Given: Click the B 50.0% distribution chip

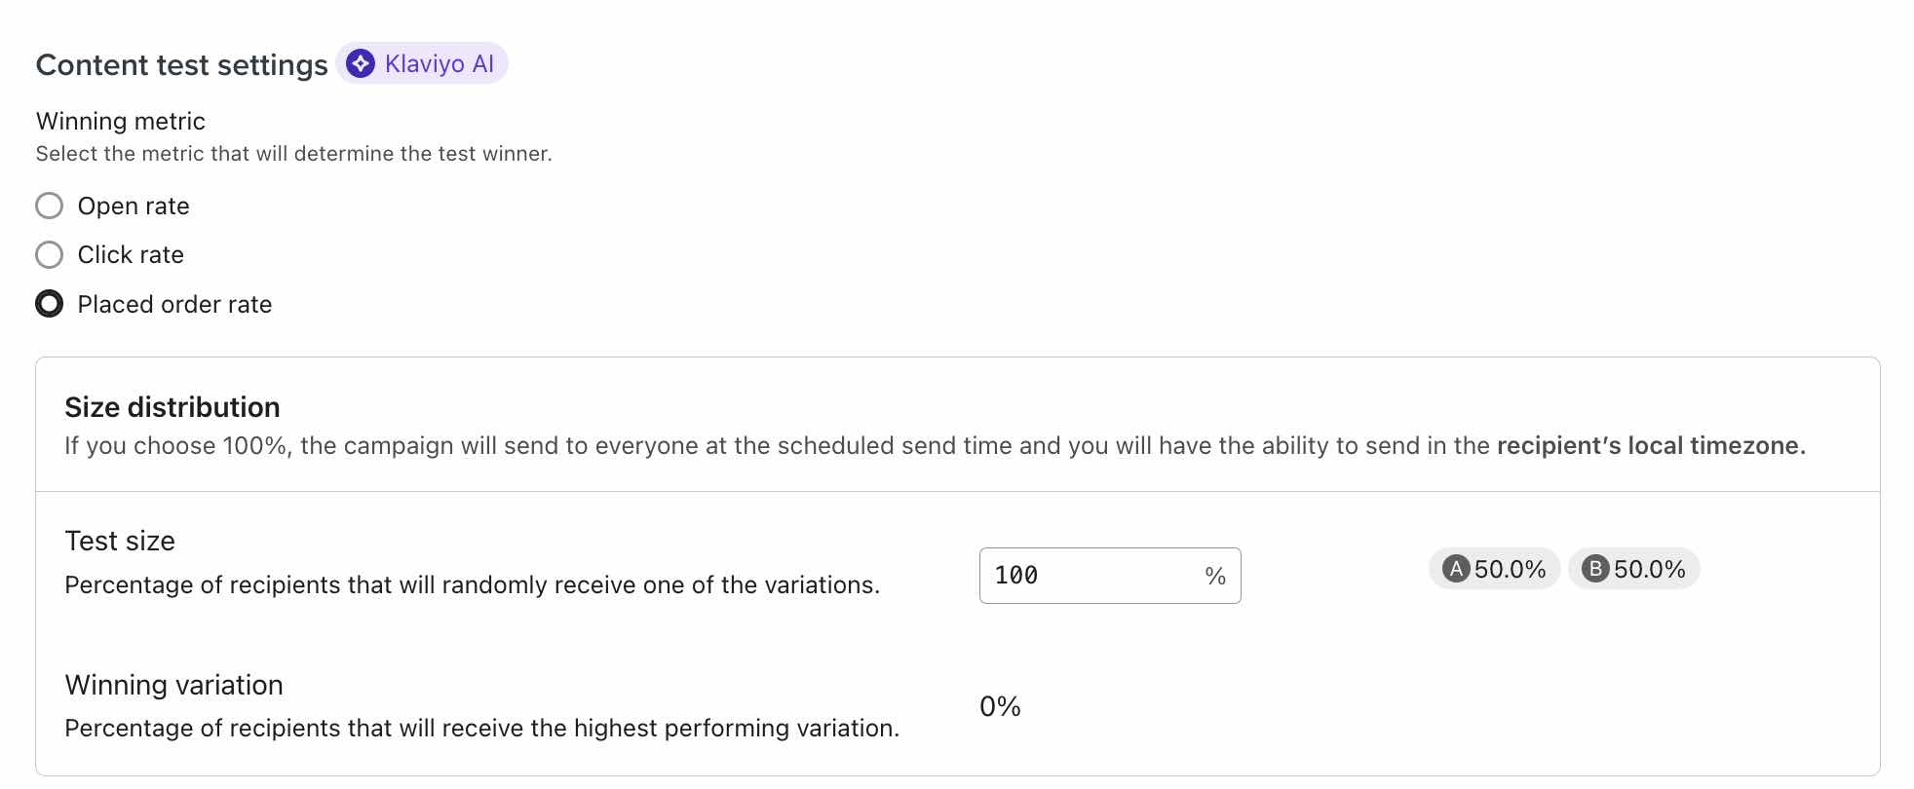Looking at the screenshot, I should [x=1633, y=569].
